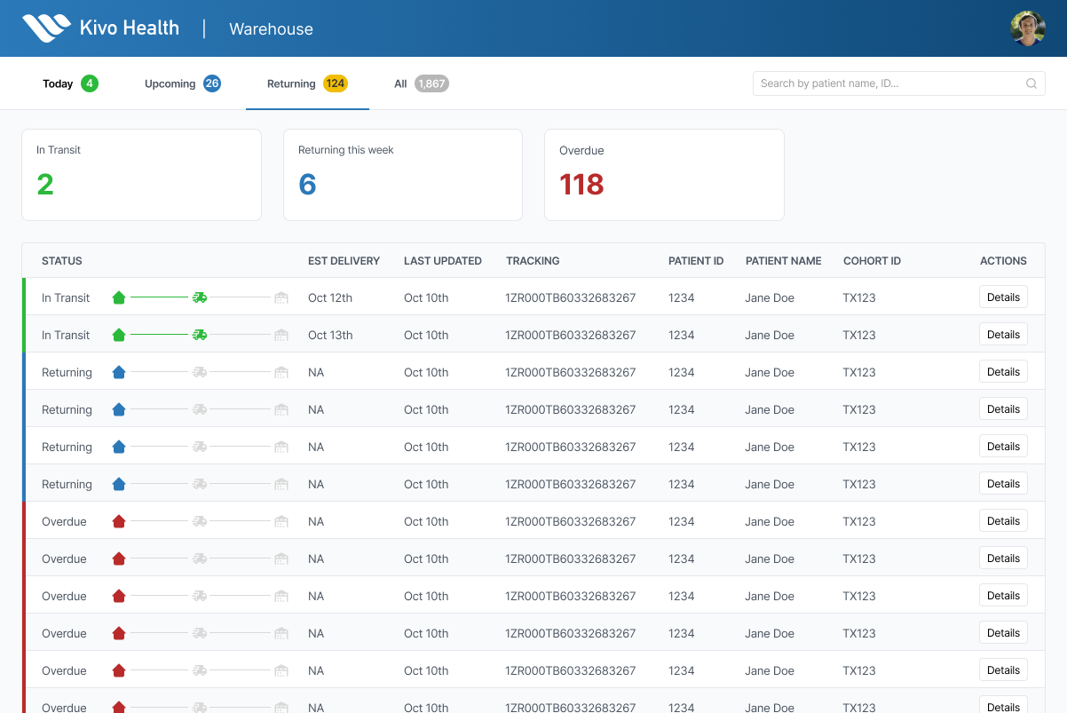1067x713 pixels.
Task: Click the blue home icon in the first Returning row
Action: [118, 372]
